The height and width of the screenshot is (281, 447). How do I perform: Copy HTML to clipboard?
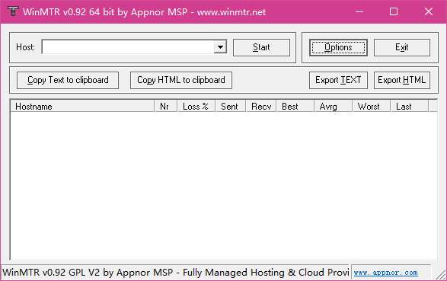click(x=181, y=80)
